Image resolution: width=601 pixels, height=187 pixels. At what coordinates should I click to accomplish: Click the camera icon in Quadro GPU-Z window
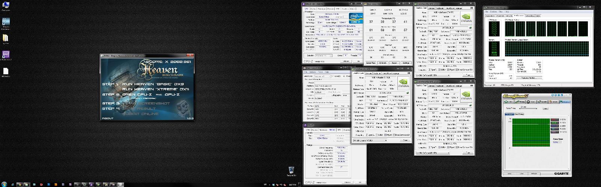(409, 73)
